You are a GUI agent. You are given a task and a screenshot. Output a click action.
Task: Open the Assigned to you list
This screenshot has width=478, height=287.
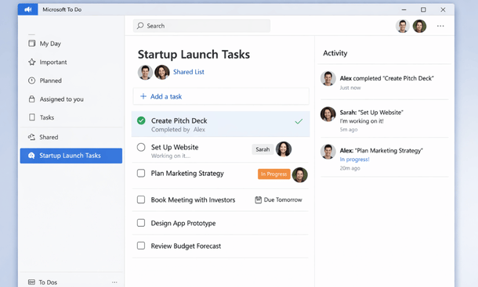pos(62,99)
